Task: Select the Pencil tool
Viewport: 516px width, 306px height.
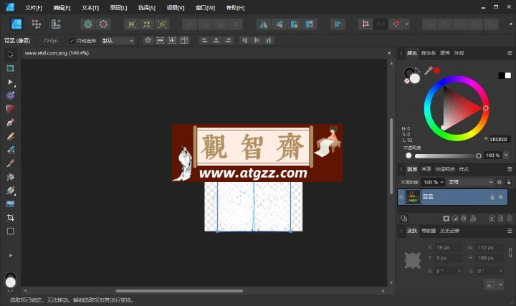Action: (10, 136)
